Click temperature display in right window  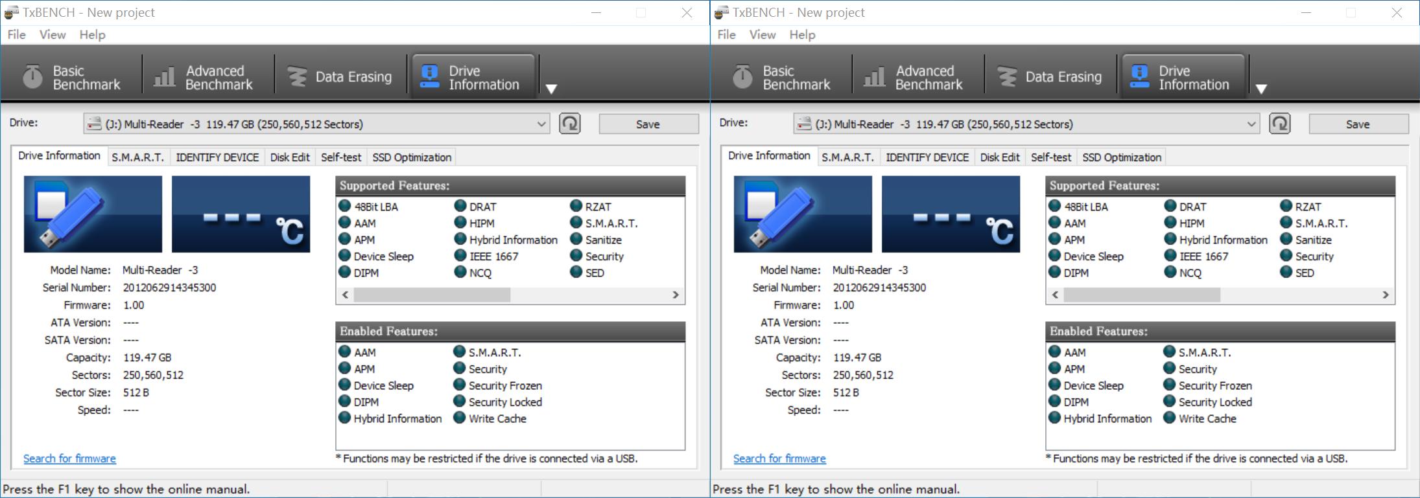coord(951,214)
